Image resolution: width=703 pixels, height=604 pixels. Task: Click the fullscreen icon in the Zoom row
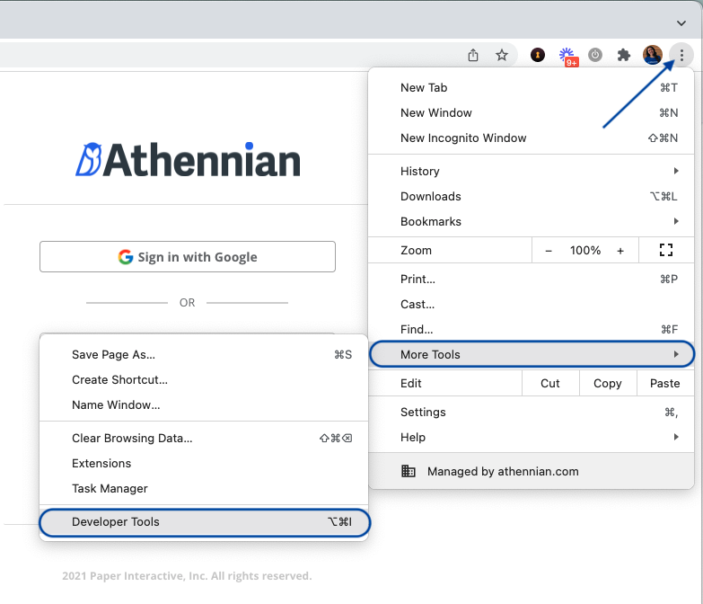665,251
